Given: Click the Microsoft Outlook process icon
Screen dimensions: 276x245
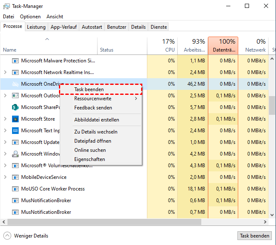Looking at the screenshot, I should tap(15, 96).
